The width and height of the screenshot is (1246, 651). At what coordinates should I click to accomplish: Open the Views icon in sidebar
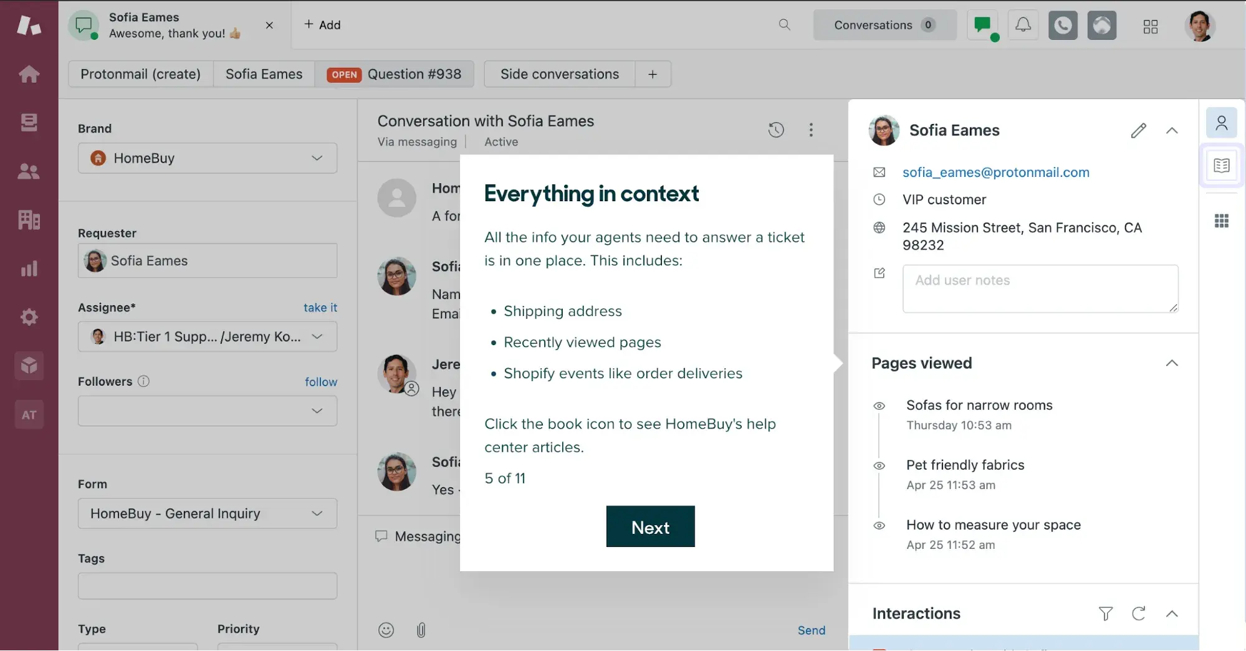click(29, 122)
